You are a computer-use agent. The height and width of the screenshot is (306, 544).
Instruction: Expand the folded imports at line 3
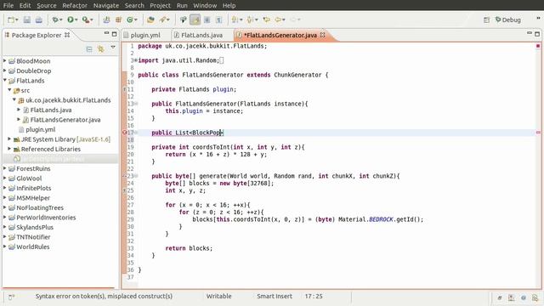(136, 60)
